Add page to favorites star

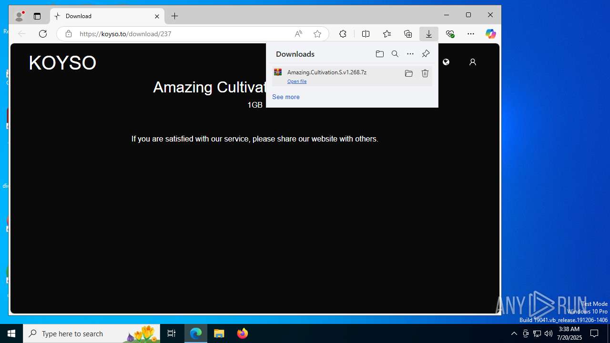point(317,34)
